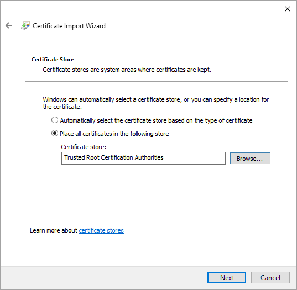Close the wizard with the X button
This screenshot has width=297, height=290.
288,9
